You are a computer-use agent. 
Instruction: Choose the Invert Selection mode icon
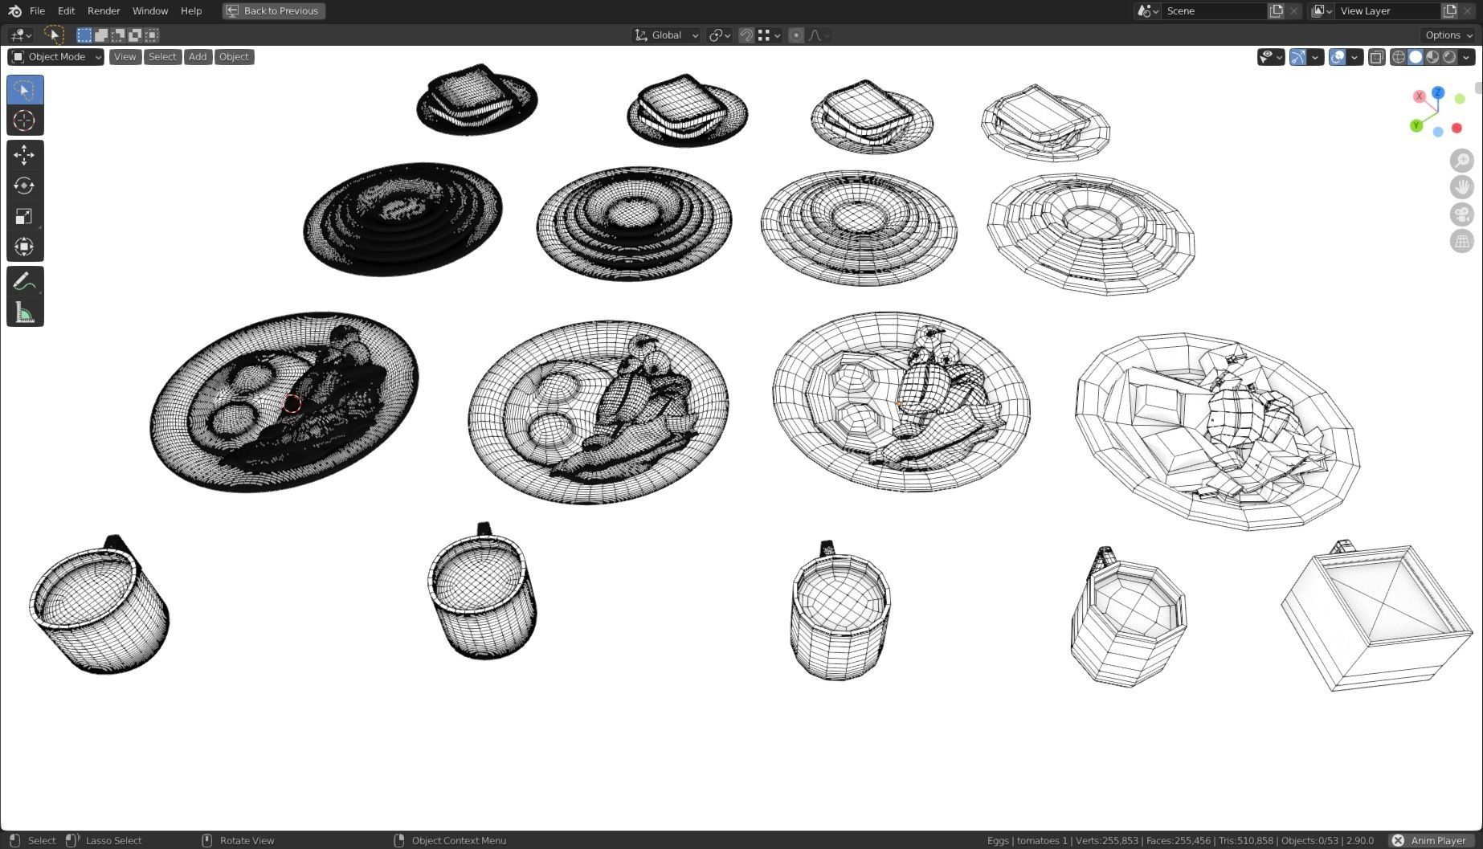coord(135,35)
